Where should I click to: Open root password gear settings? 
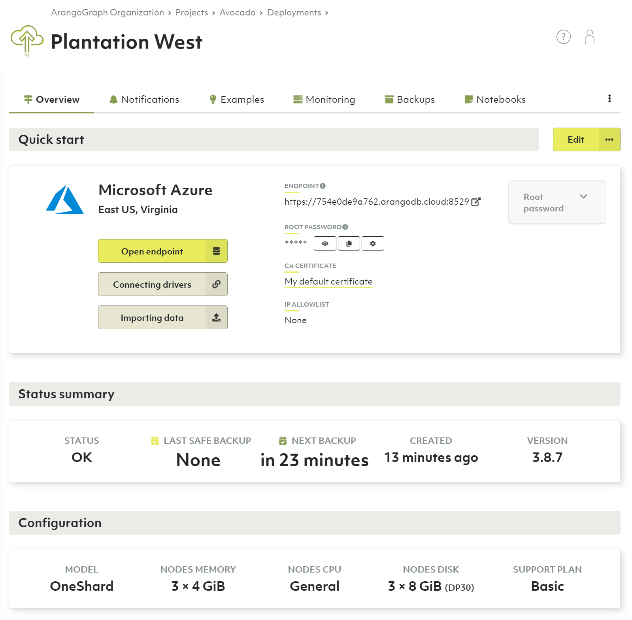373,243
